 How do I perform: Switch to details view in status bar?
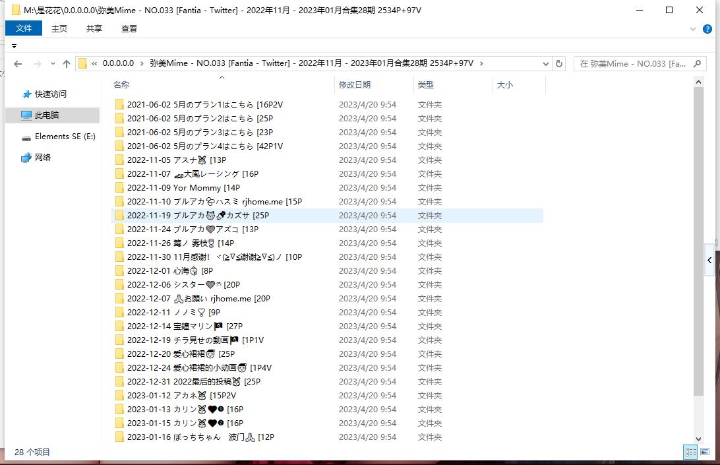[690, 452]
